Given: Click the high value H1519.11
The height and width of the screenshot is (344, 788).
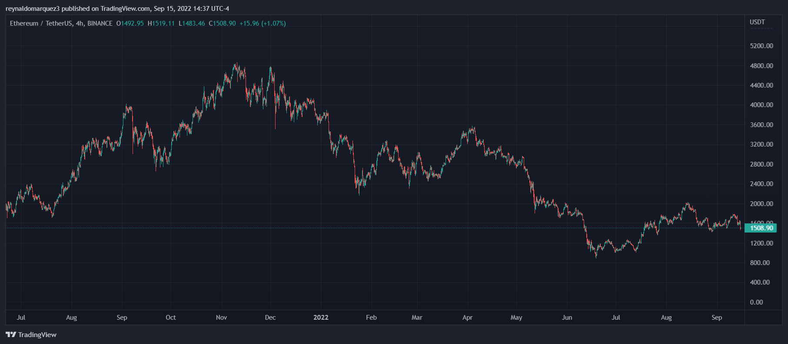Looking at the screenshot, I should [161, 23].
